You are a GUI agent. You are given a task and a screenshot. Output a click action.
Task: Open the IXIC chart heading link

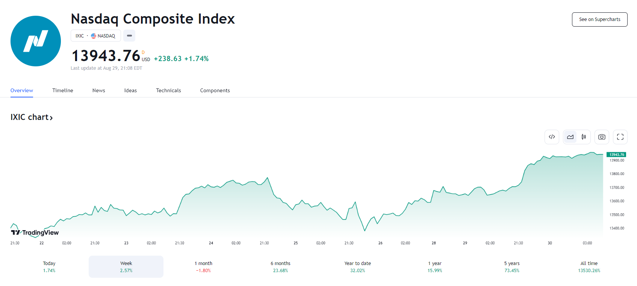pos(32,117)
